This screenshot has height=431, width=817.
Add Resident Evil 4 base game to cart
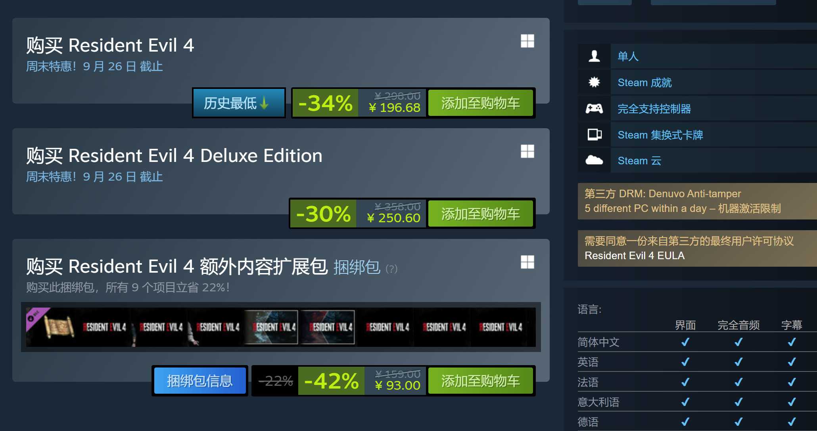tap(480, 103)
